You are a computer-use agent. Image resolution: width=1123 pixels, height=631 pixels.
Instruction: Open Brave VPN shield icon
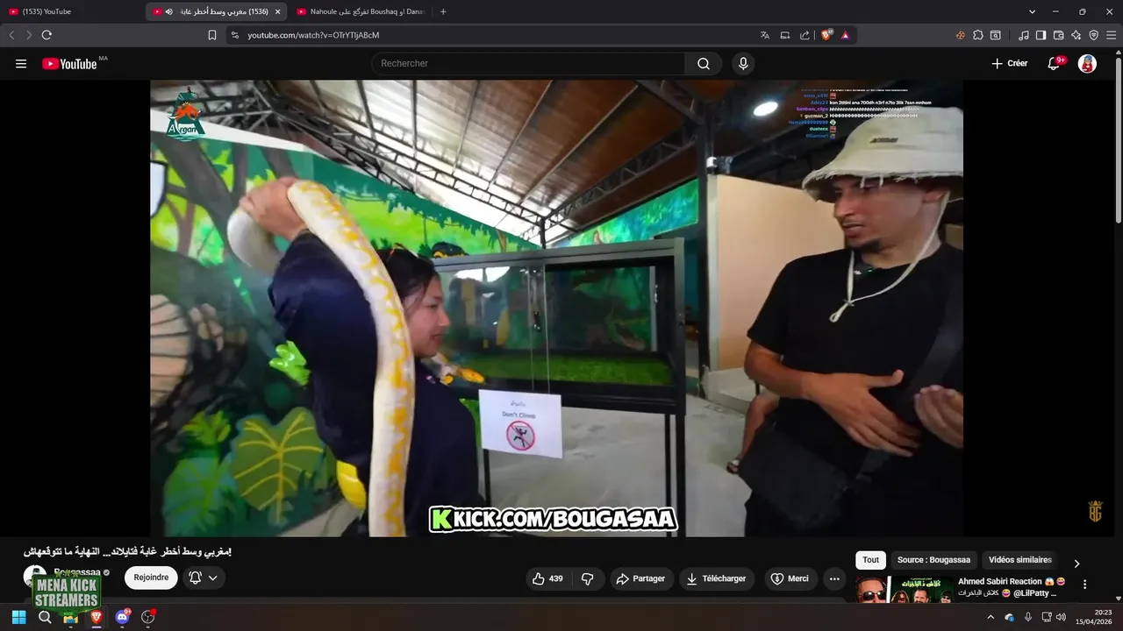click(x=1094, y=35)
